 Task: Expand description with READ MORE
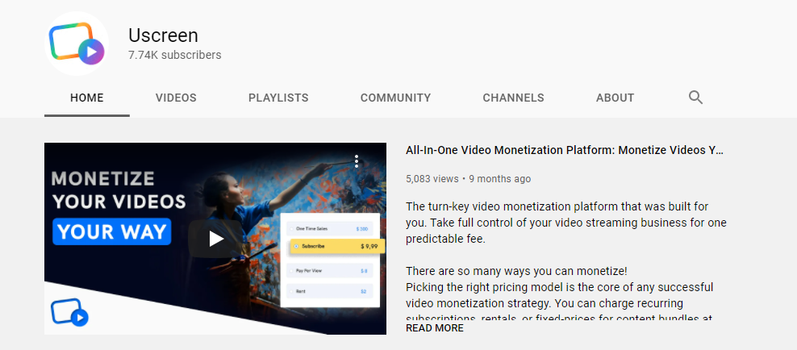pyautogui.click(x=435, y=328)
